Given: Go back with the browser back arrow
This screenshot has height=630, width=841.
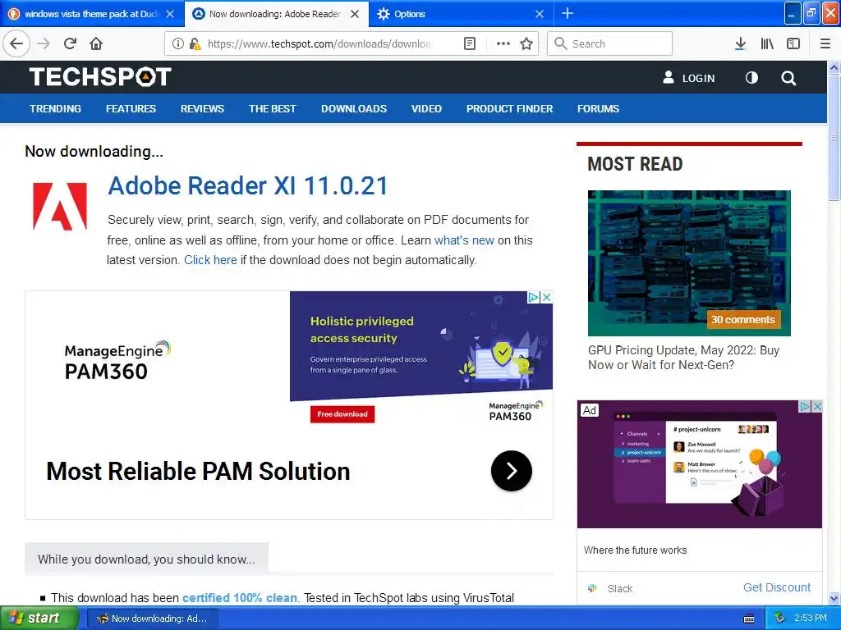Looking at the screenshot, I should click(x=16, y=44).
